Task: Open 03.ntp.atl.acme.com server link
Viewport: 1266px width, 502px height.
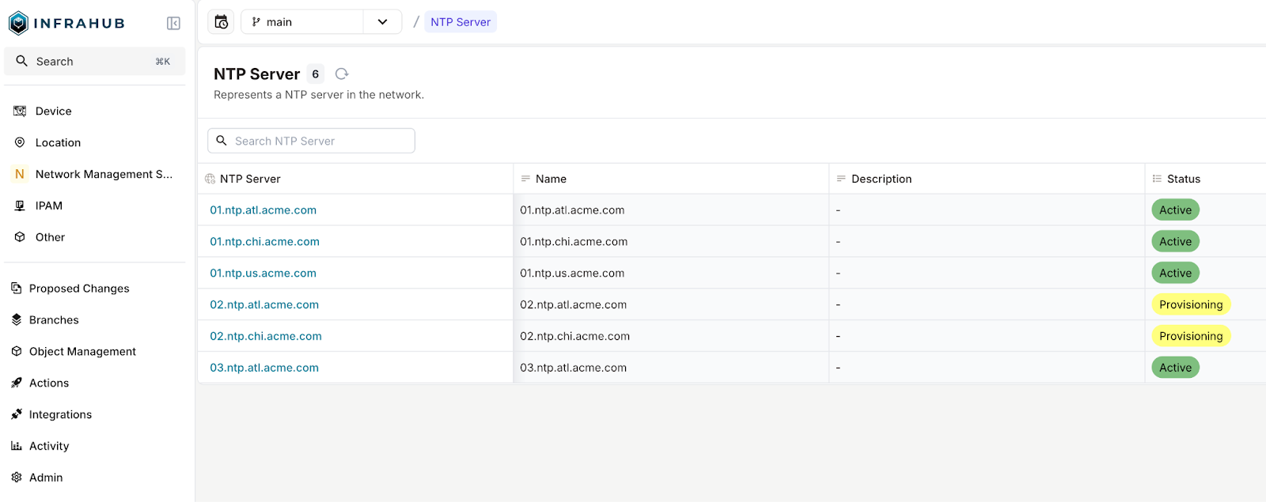Action: click(x=264, y=368)
